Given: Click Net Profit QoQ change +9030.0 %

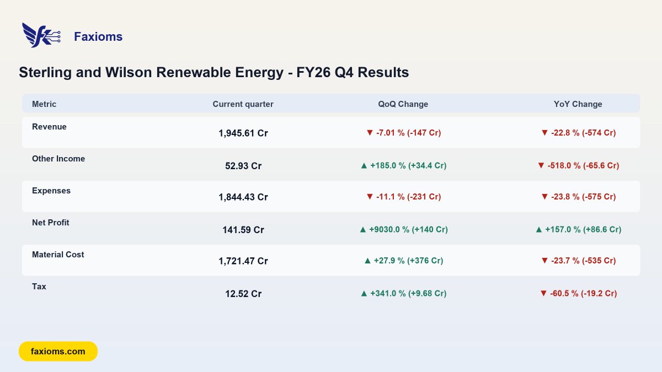Looking at the screenshot, I should [403, 229].
